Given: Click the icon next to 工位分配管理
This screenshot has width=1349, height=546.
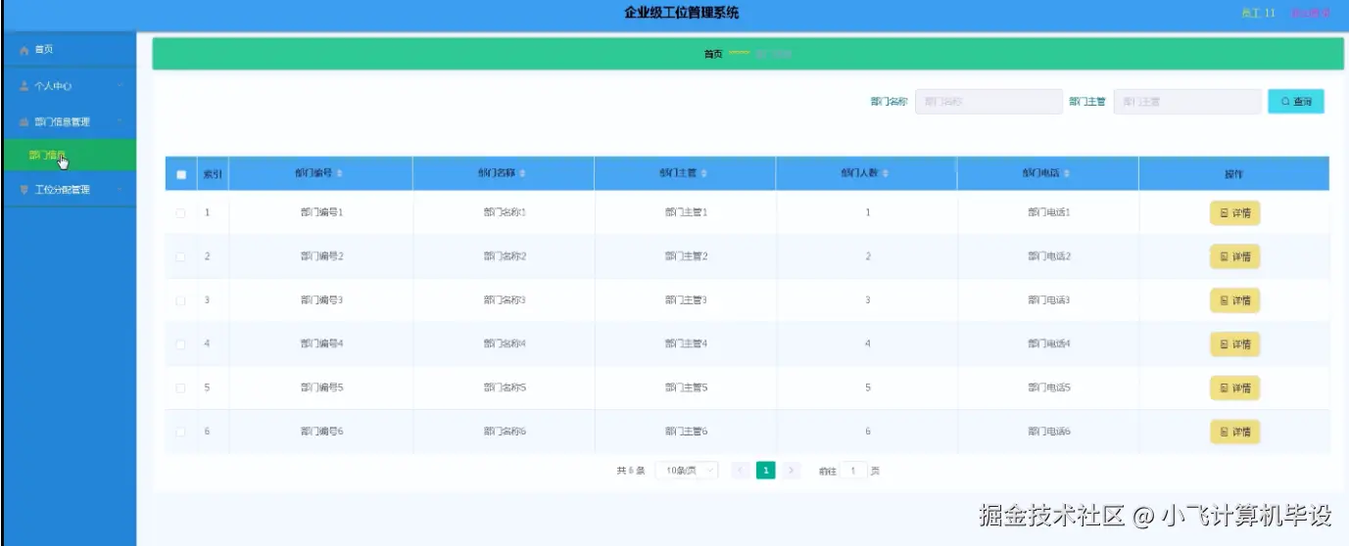Looking at the screenshot, I should tap(24, 190).
